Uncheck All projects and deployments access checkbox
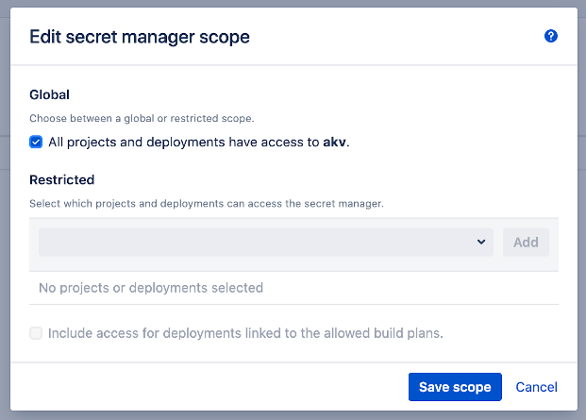 pos(36,142)
